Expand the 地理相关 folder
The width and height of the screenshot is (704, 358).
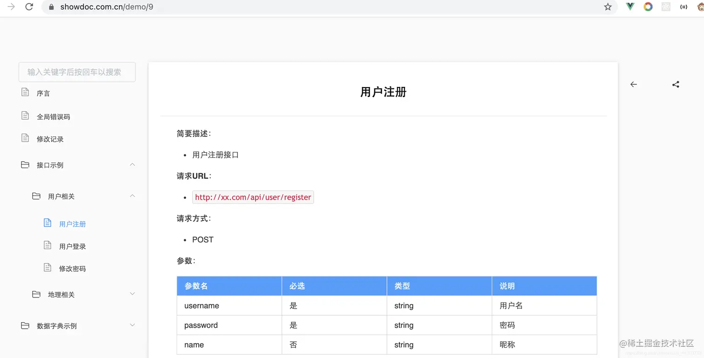[x=132, y=294]
